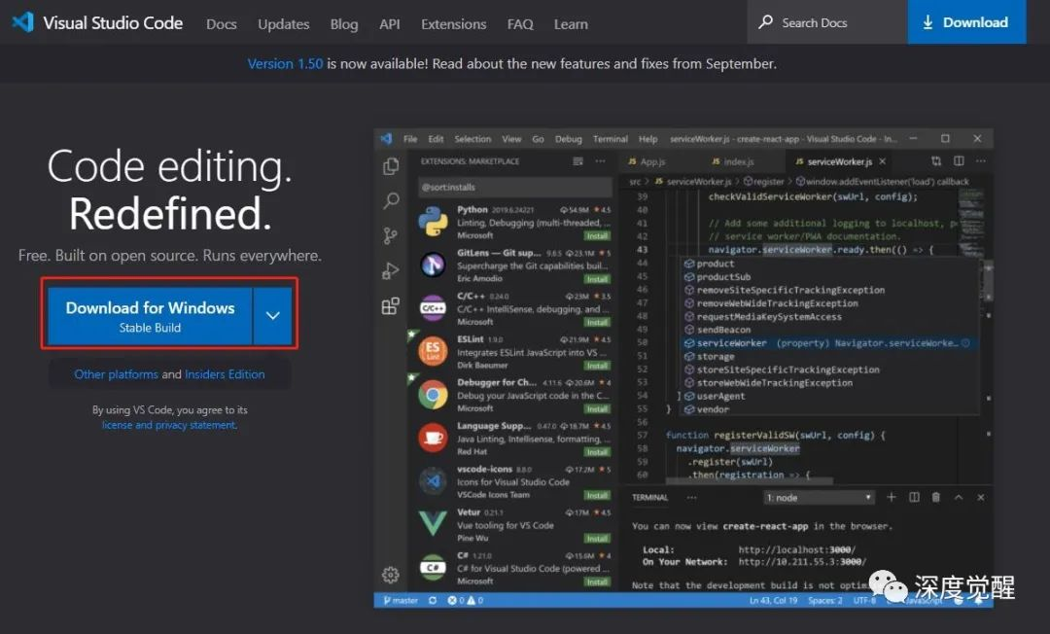
Task: Open the Extensions icon in activity bar
Action: pyautogui.click(x=391, y=306)
